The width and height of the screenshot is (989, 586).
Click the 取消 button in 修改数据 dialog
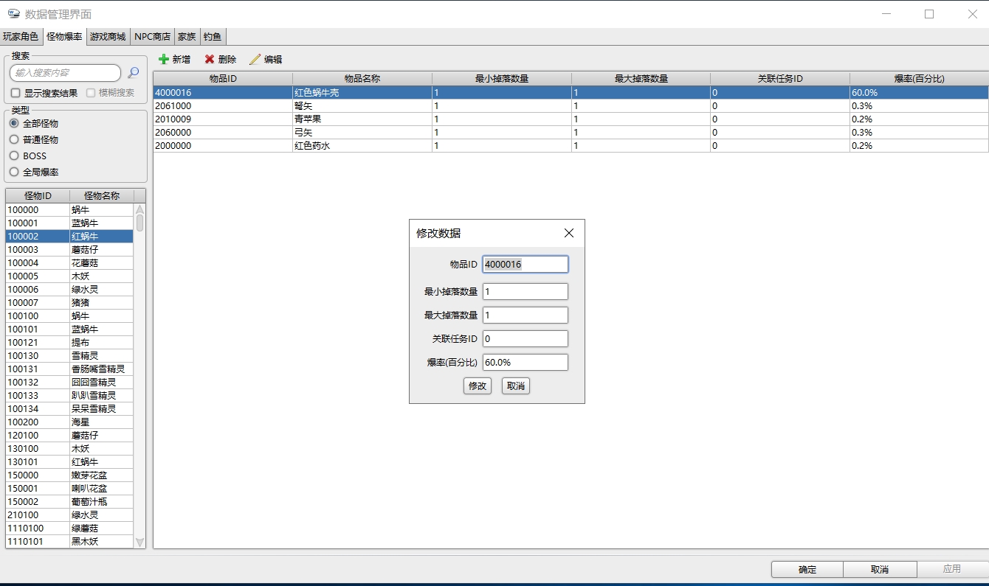click(515, 386)
